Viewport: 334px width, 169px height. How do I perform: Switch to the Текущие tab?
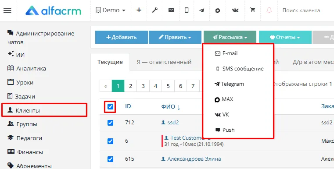pos(110,62)
